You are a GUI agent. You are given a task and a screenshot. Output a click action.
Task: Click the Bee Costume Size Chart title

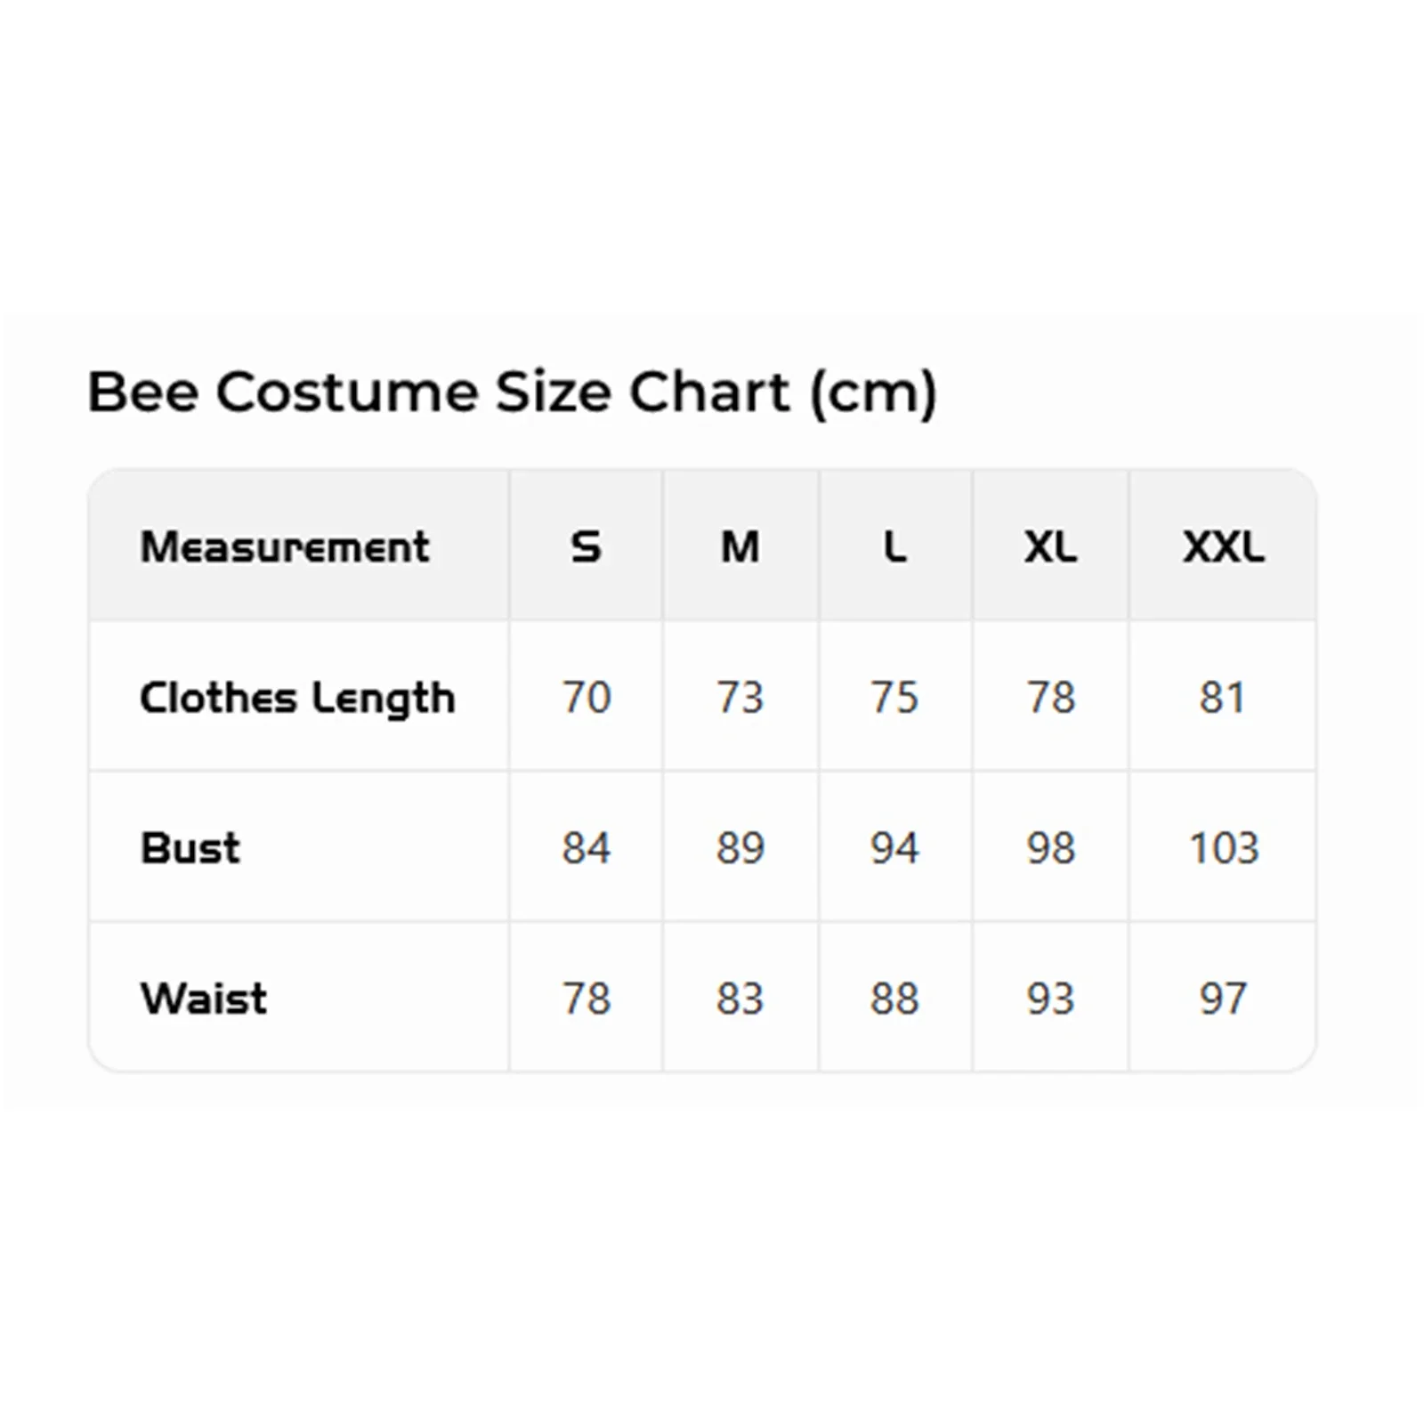click(x=512, y=392)
